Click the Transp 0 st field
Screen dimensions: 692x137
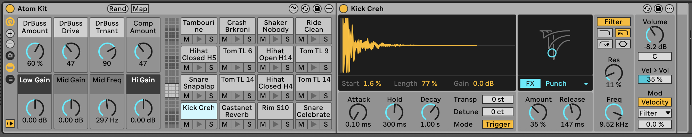pos(498,99)
